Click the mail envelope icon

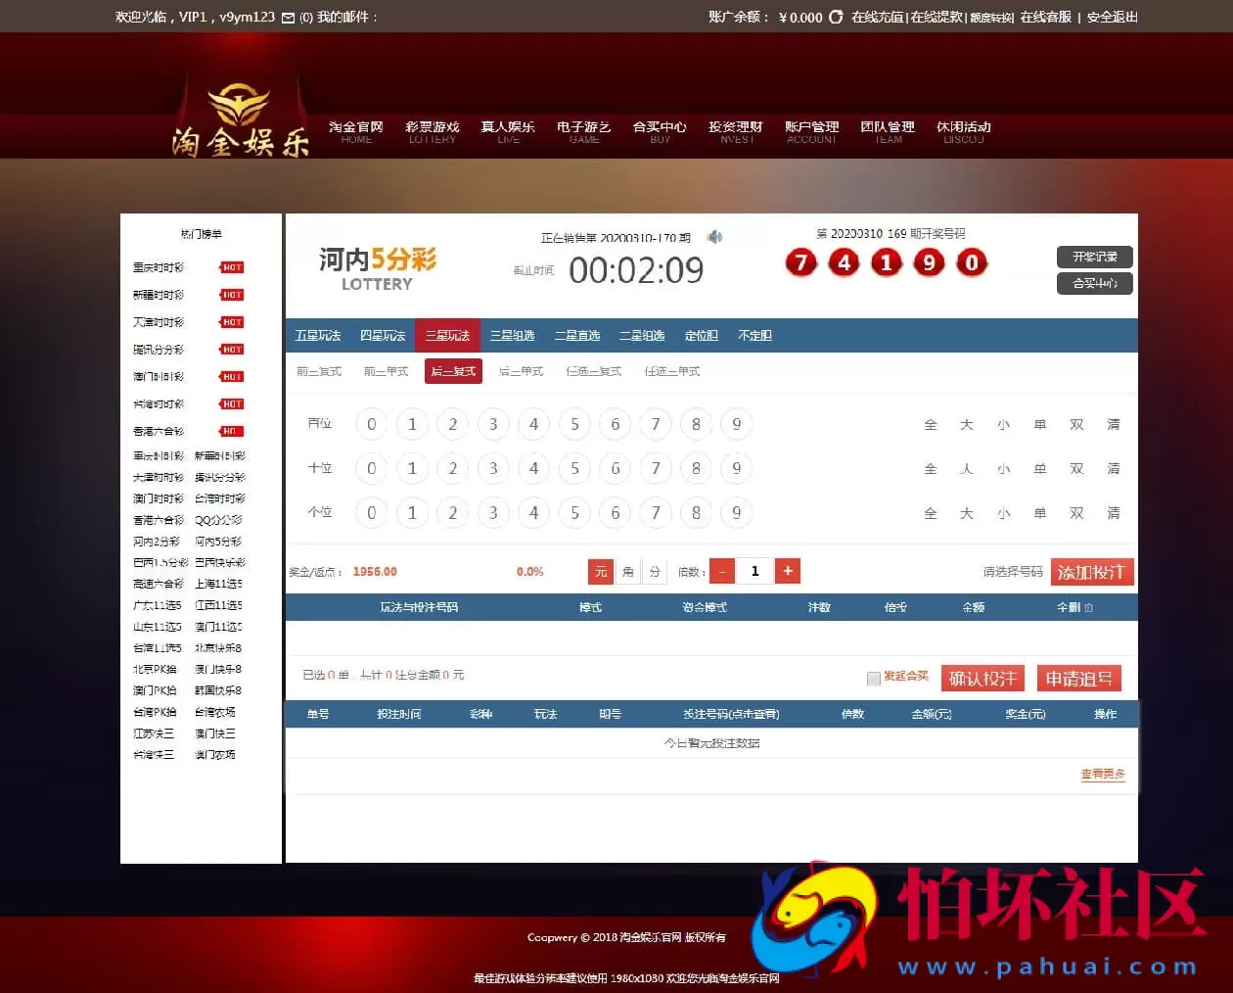[x=288, y=18]
